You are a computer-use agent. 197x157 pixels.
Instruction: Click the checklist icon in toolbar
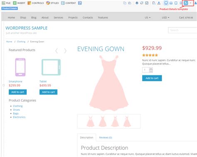147,3
